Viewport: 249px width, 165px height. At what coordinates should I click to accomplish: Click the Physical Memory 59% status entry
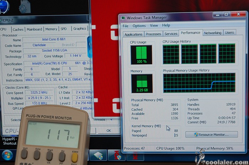215,148
